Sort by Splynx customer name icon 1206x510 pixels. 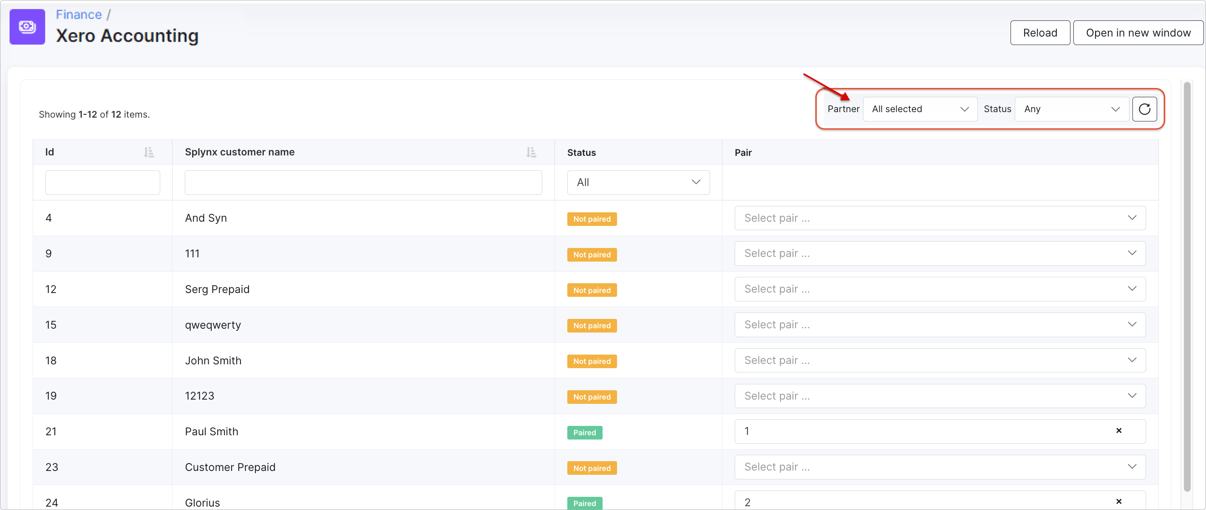pyautogui.click(x=531, y=152)
